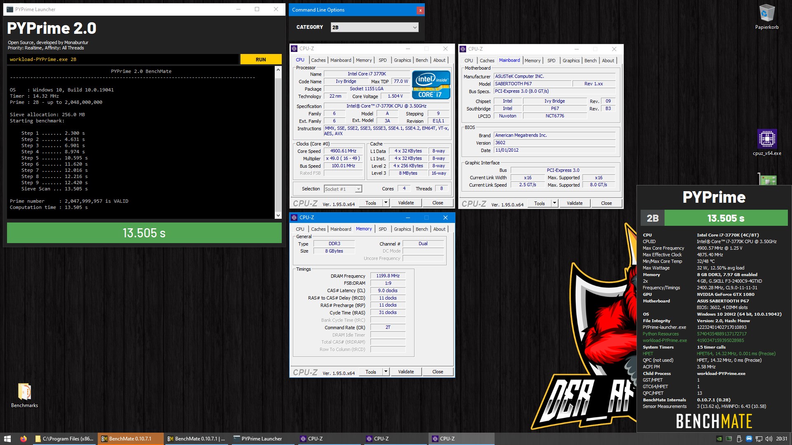The width and height of the screenshot is (792, 445).
Task: Click Close button in CPU-Z Memory window
Action: pyautogui.click(x=438, y=372)
